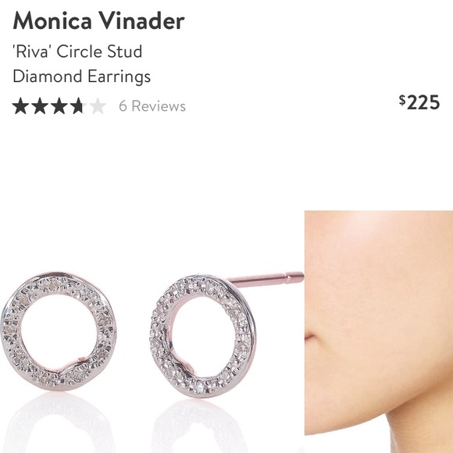Click the third filled rating star

tap(59, 105)
